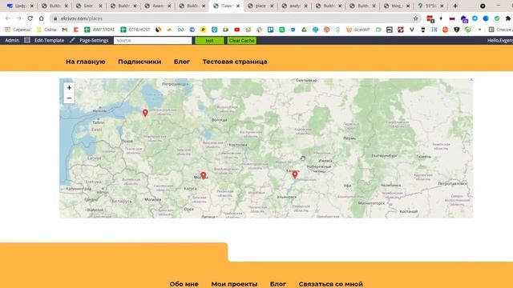Open the Google Drive bookmark icon

(x=304, y=30)
